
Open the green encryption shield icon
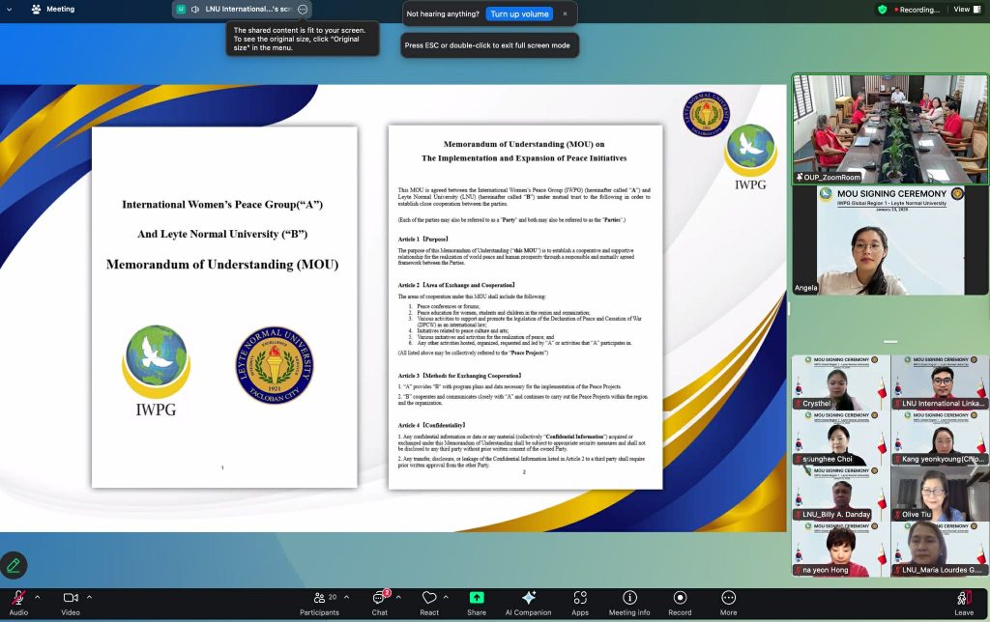pyautogui.click(x=883, y=10)
